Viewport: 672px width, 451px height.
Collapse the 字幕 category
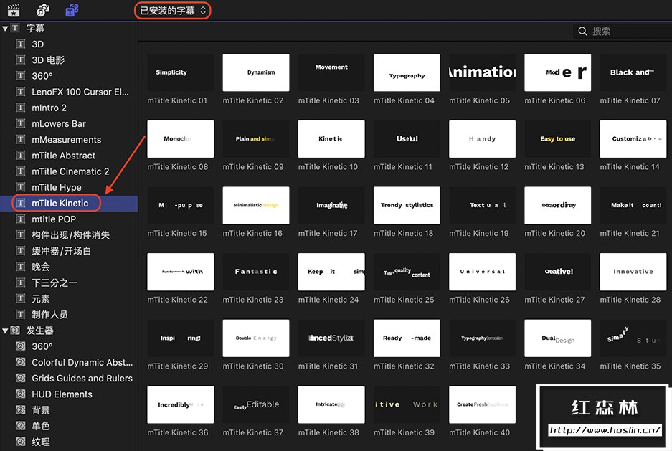pos(5,29)
